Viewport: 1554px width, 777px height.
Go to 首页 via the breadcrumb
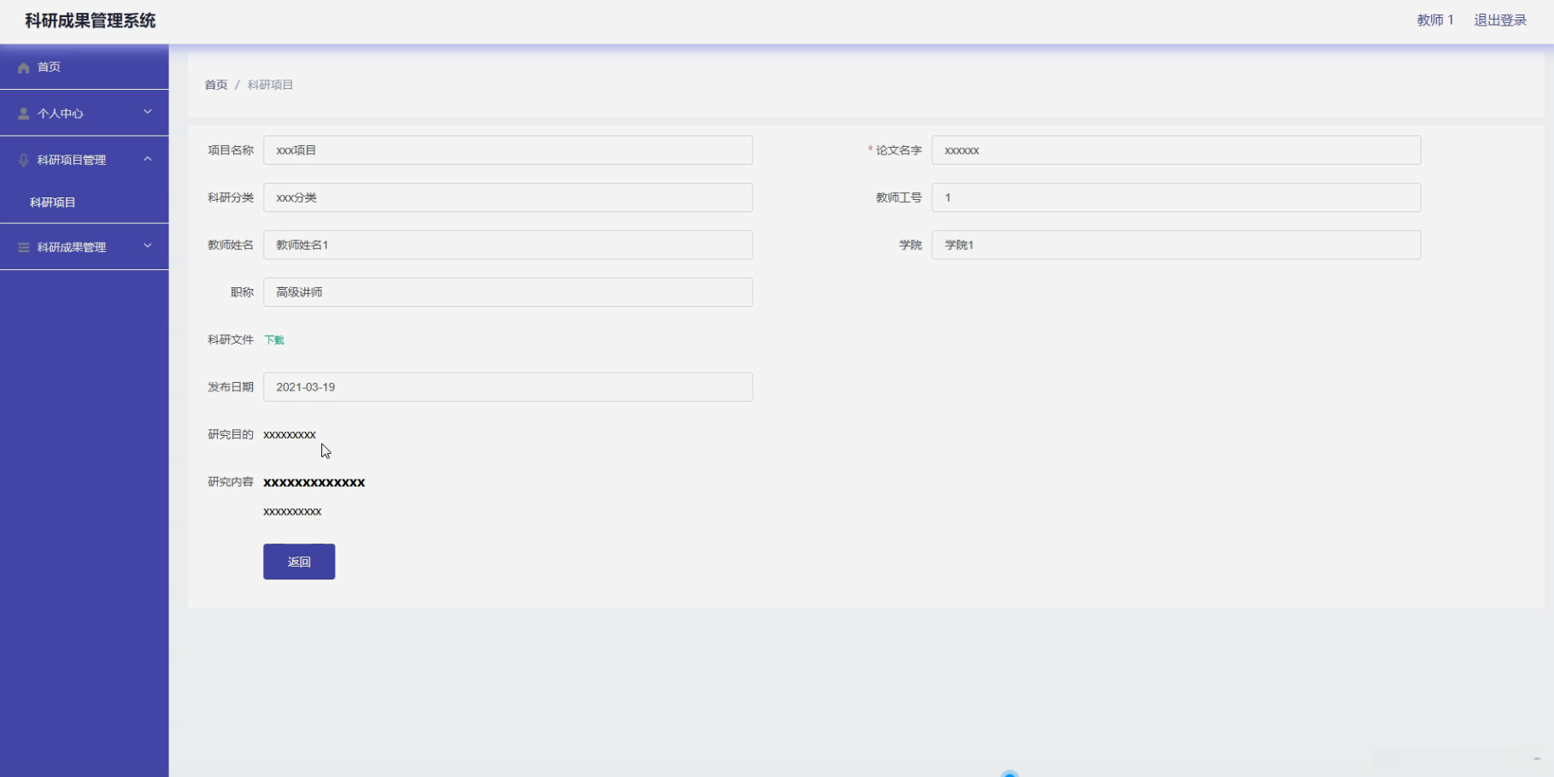point(216,85)
